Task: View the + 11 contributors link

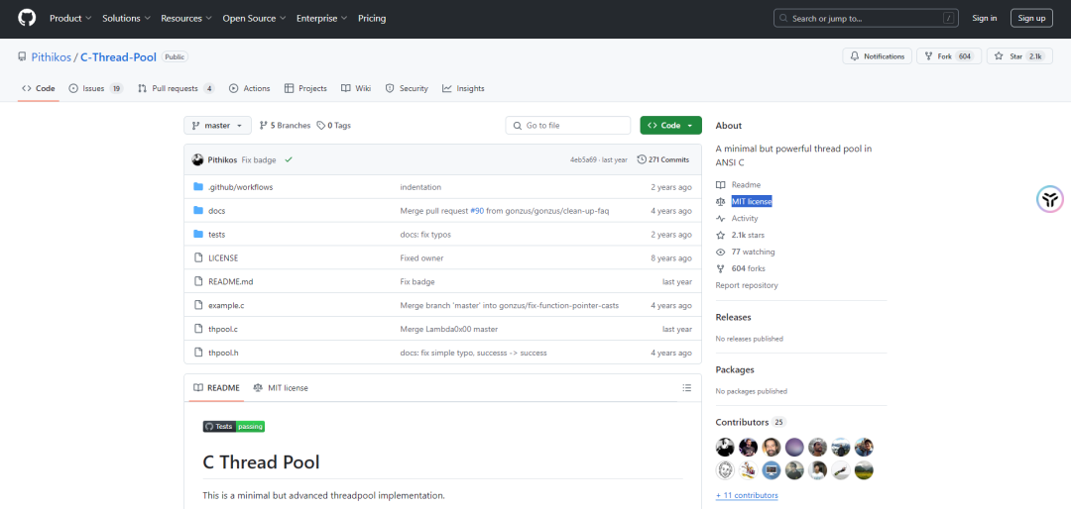Action: (x=747, y=495)
